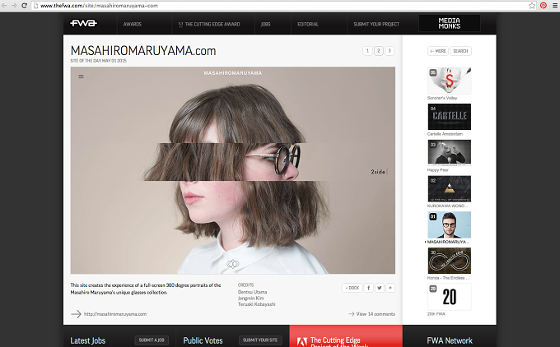The height and width of the screenshot is (347, 560).
Task: Open the Awards menu
Action: point(133,24)
